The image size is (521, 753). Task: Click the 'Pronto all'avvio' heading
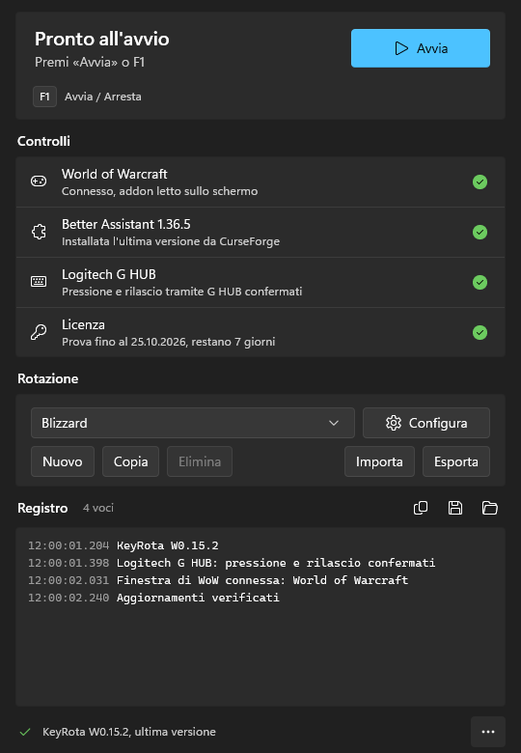click(x=101, y=39)
